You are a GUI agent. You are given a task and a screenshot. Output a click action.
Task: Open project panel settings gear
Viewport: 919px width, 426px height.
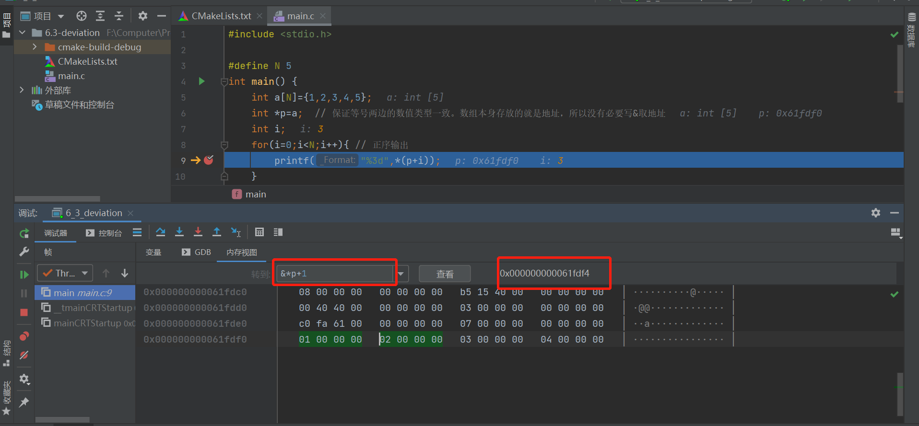coord(143,16)
